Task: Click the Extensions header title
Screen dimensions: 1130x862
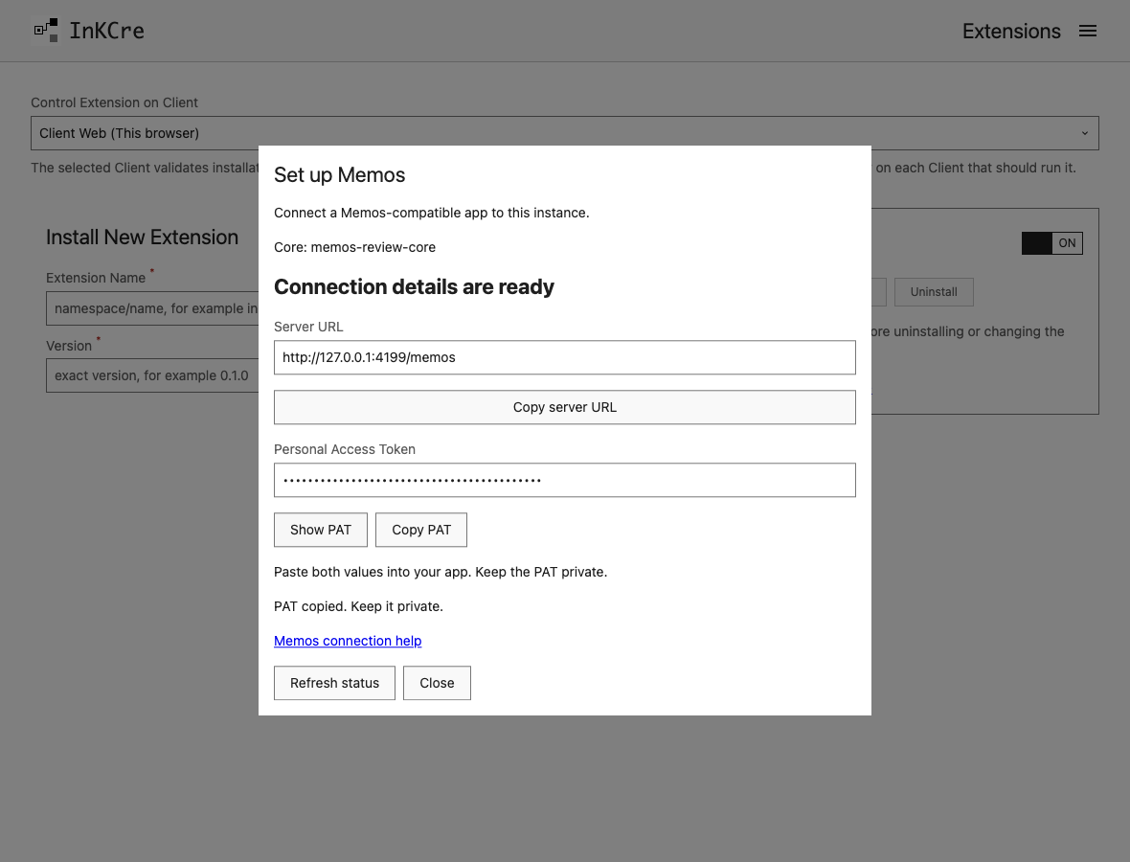Action: (x=1011, y=31)
